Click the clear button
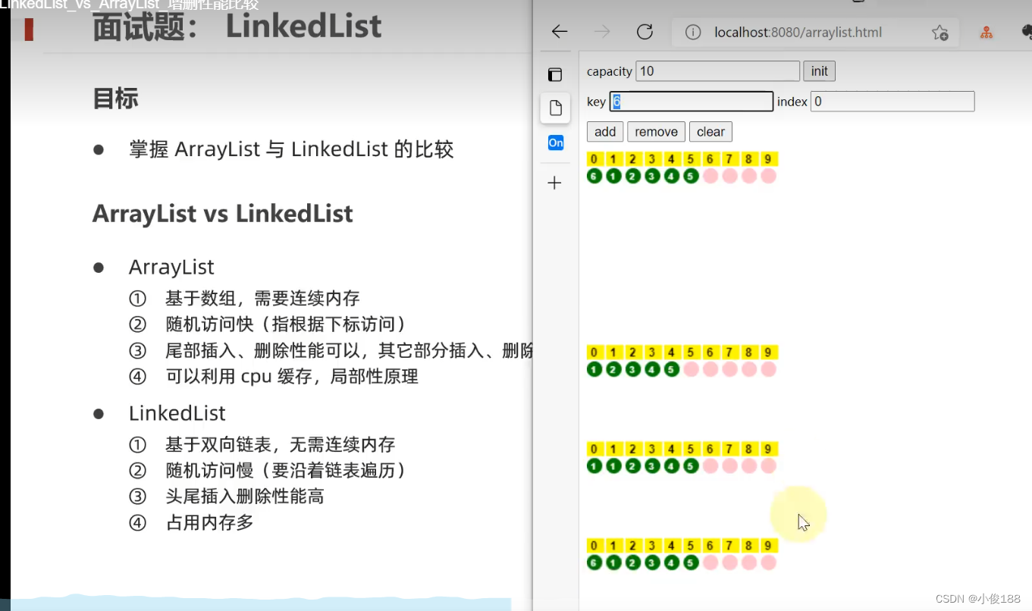Screen dimensions: 1032x611 point(710,131)
